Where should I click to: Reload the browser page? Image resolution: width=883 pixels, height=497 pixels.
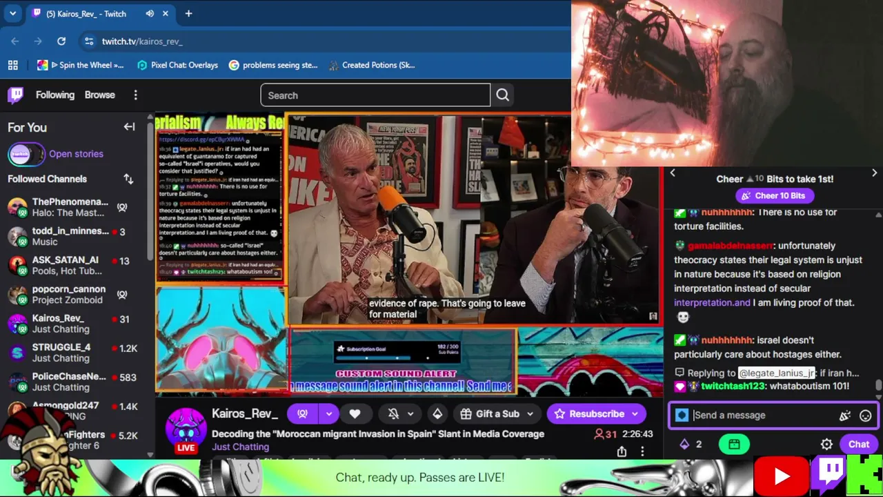coord(61,41)
